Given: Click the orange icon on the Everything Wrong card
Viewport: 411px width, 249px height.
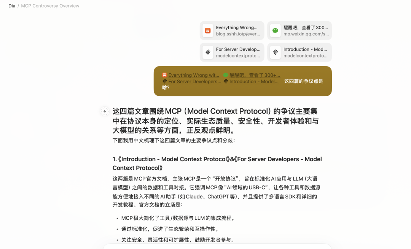Looking at the screenshot, I should pyautogui.click(x=208, y=31).
